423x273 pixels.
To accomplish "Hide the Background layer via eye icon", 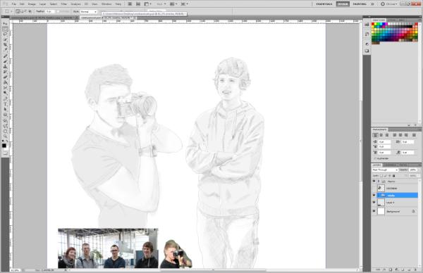I will click(374, 211).
